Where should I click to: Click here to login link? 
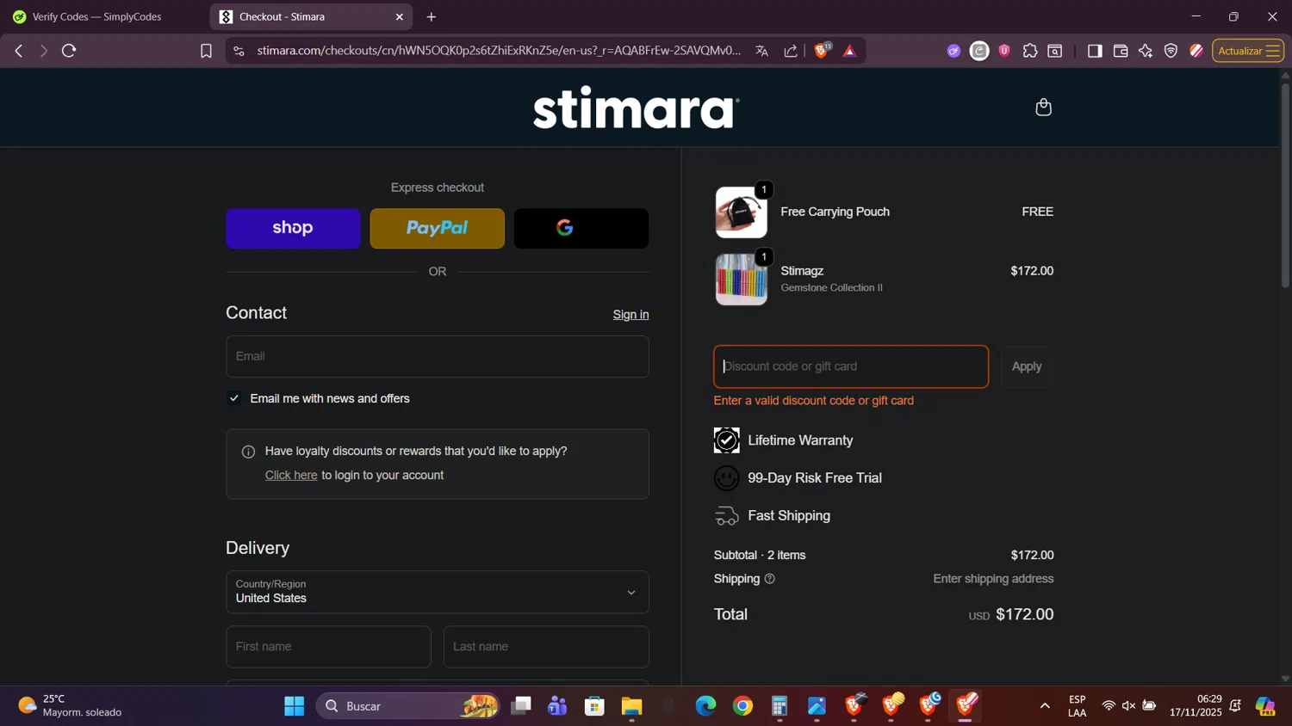[291, 475]
